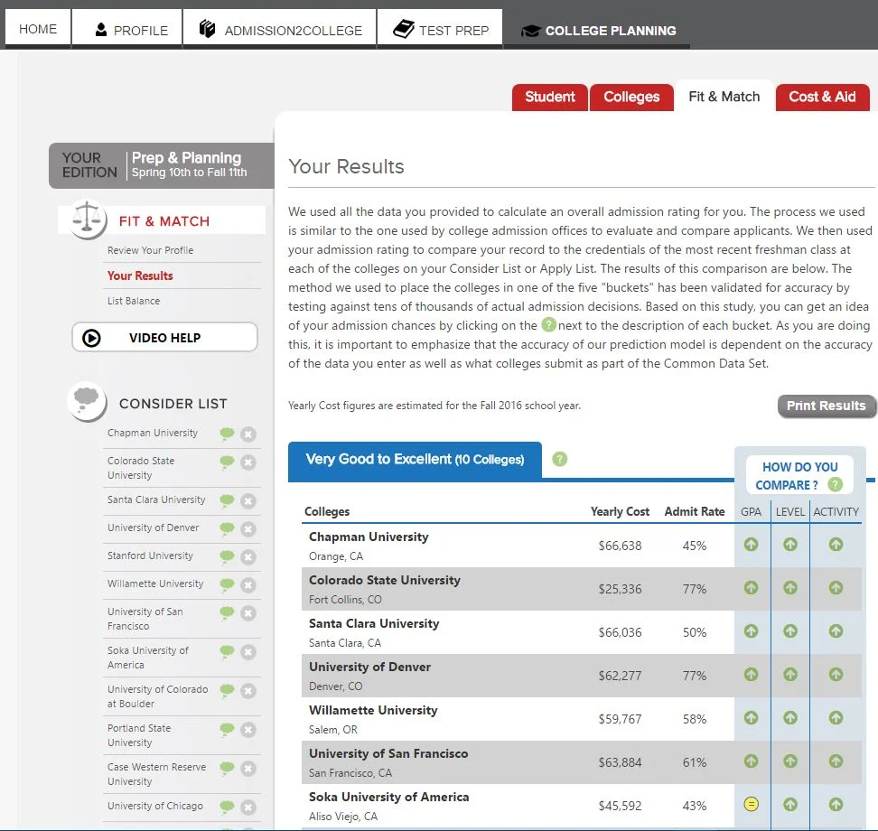The height and width of the screenshot is (831, 878).
Task: Open Willamette University in results table
Action: click(x=373, y=711)
